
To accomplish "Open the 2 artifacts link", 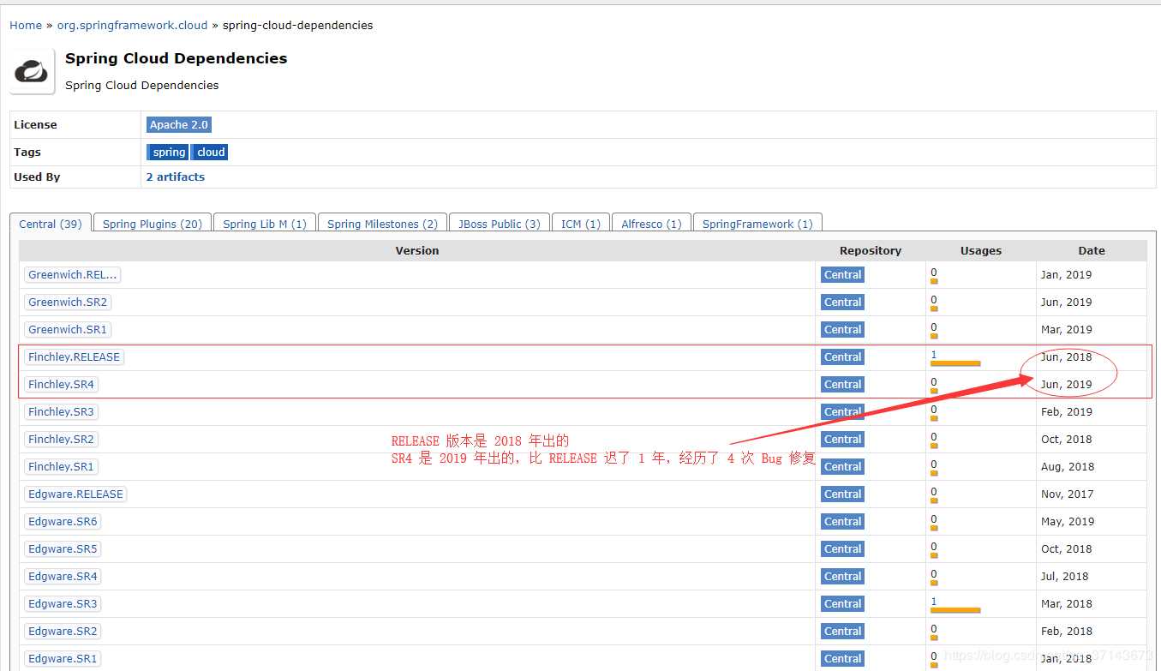I will tap(176, 177).
